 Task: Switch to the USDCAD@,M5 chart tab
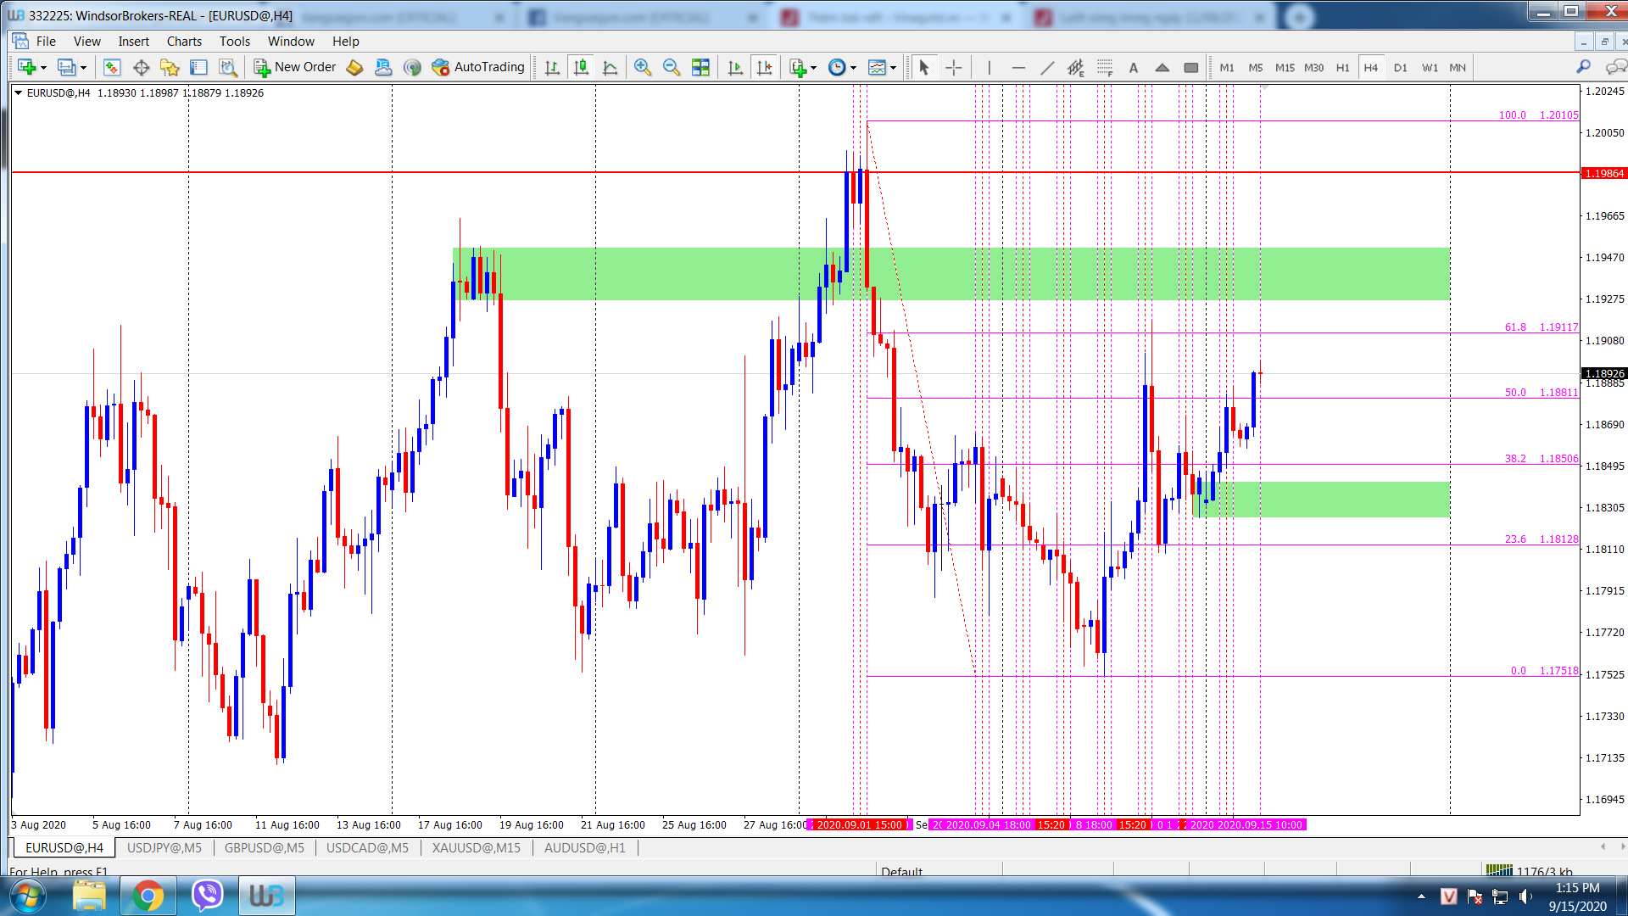[x=367, y=847]
